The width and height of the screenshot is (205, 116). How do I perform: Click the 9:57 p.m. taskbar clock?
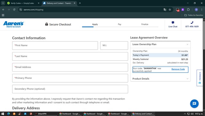point(199,114)
